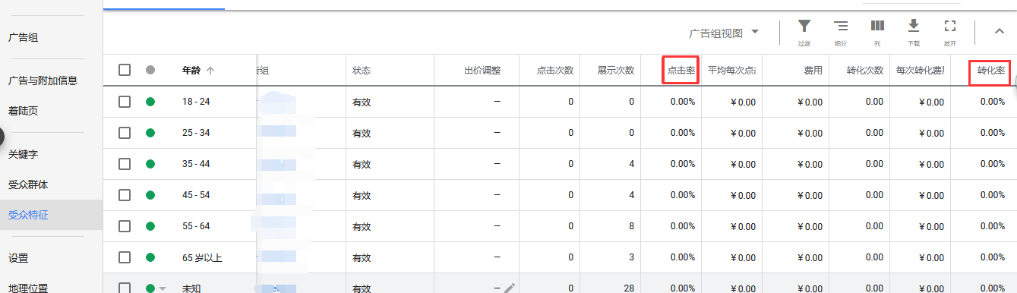Screen dimensions: 1017x293
Task: Open 地理位置 in the sidebar
Action: coord(28,288)
